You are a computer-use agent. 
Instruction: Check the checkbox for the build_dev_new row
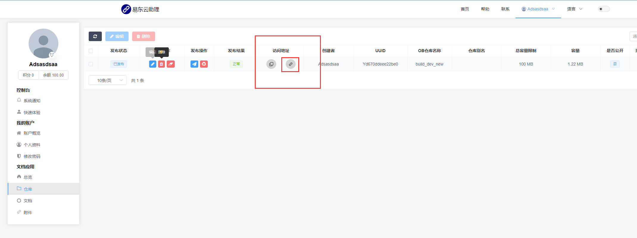(91, 64)
